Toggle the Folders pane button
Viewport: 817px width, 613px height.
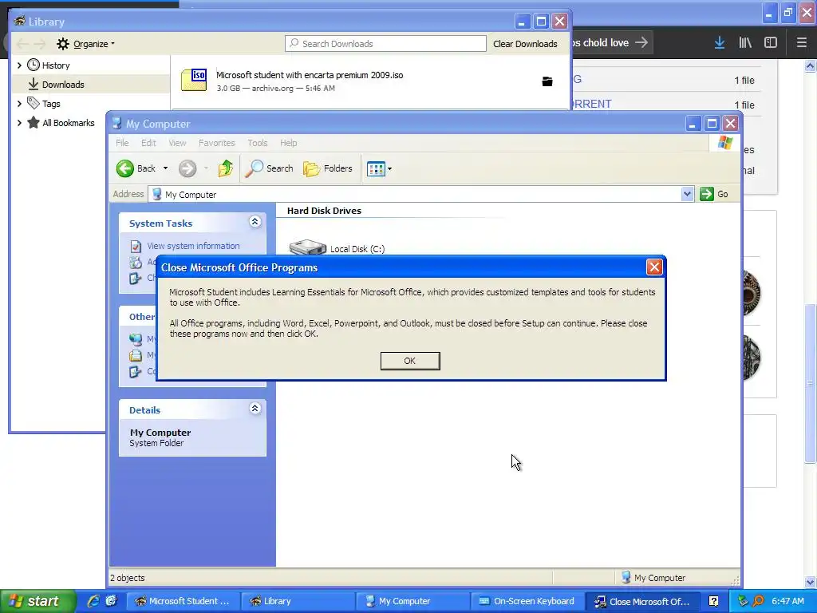point(328,168)
